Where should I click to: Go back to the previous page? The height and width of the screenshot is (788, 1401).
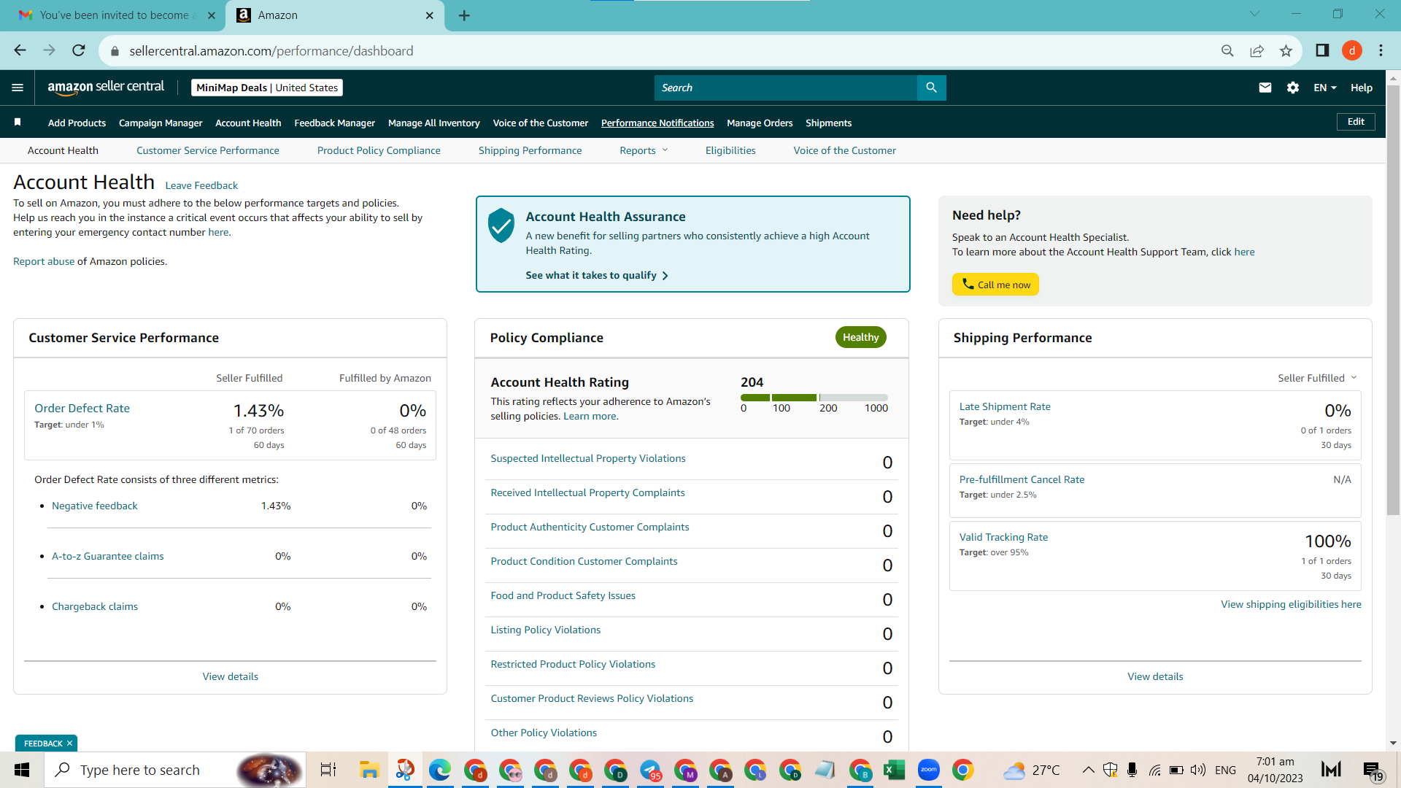coord(20,50)
